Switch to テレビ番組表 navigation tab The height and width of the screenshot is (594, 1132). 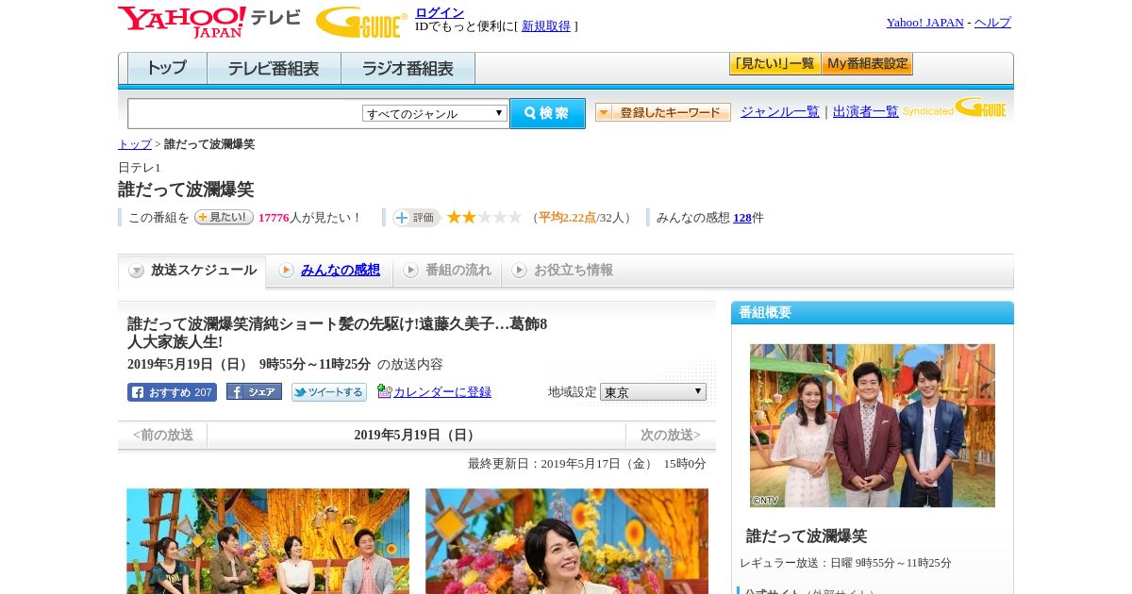(274, 69)
